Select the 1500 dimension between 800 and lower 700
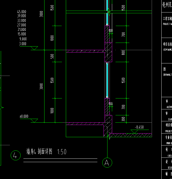 pyautogui.click(x=123, y=80)
